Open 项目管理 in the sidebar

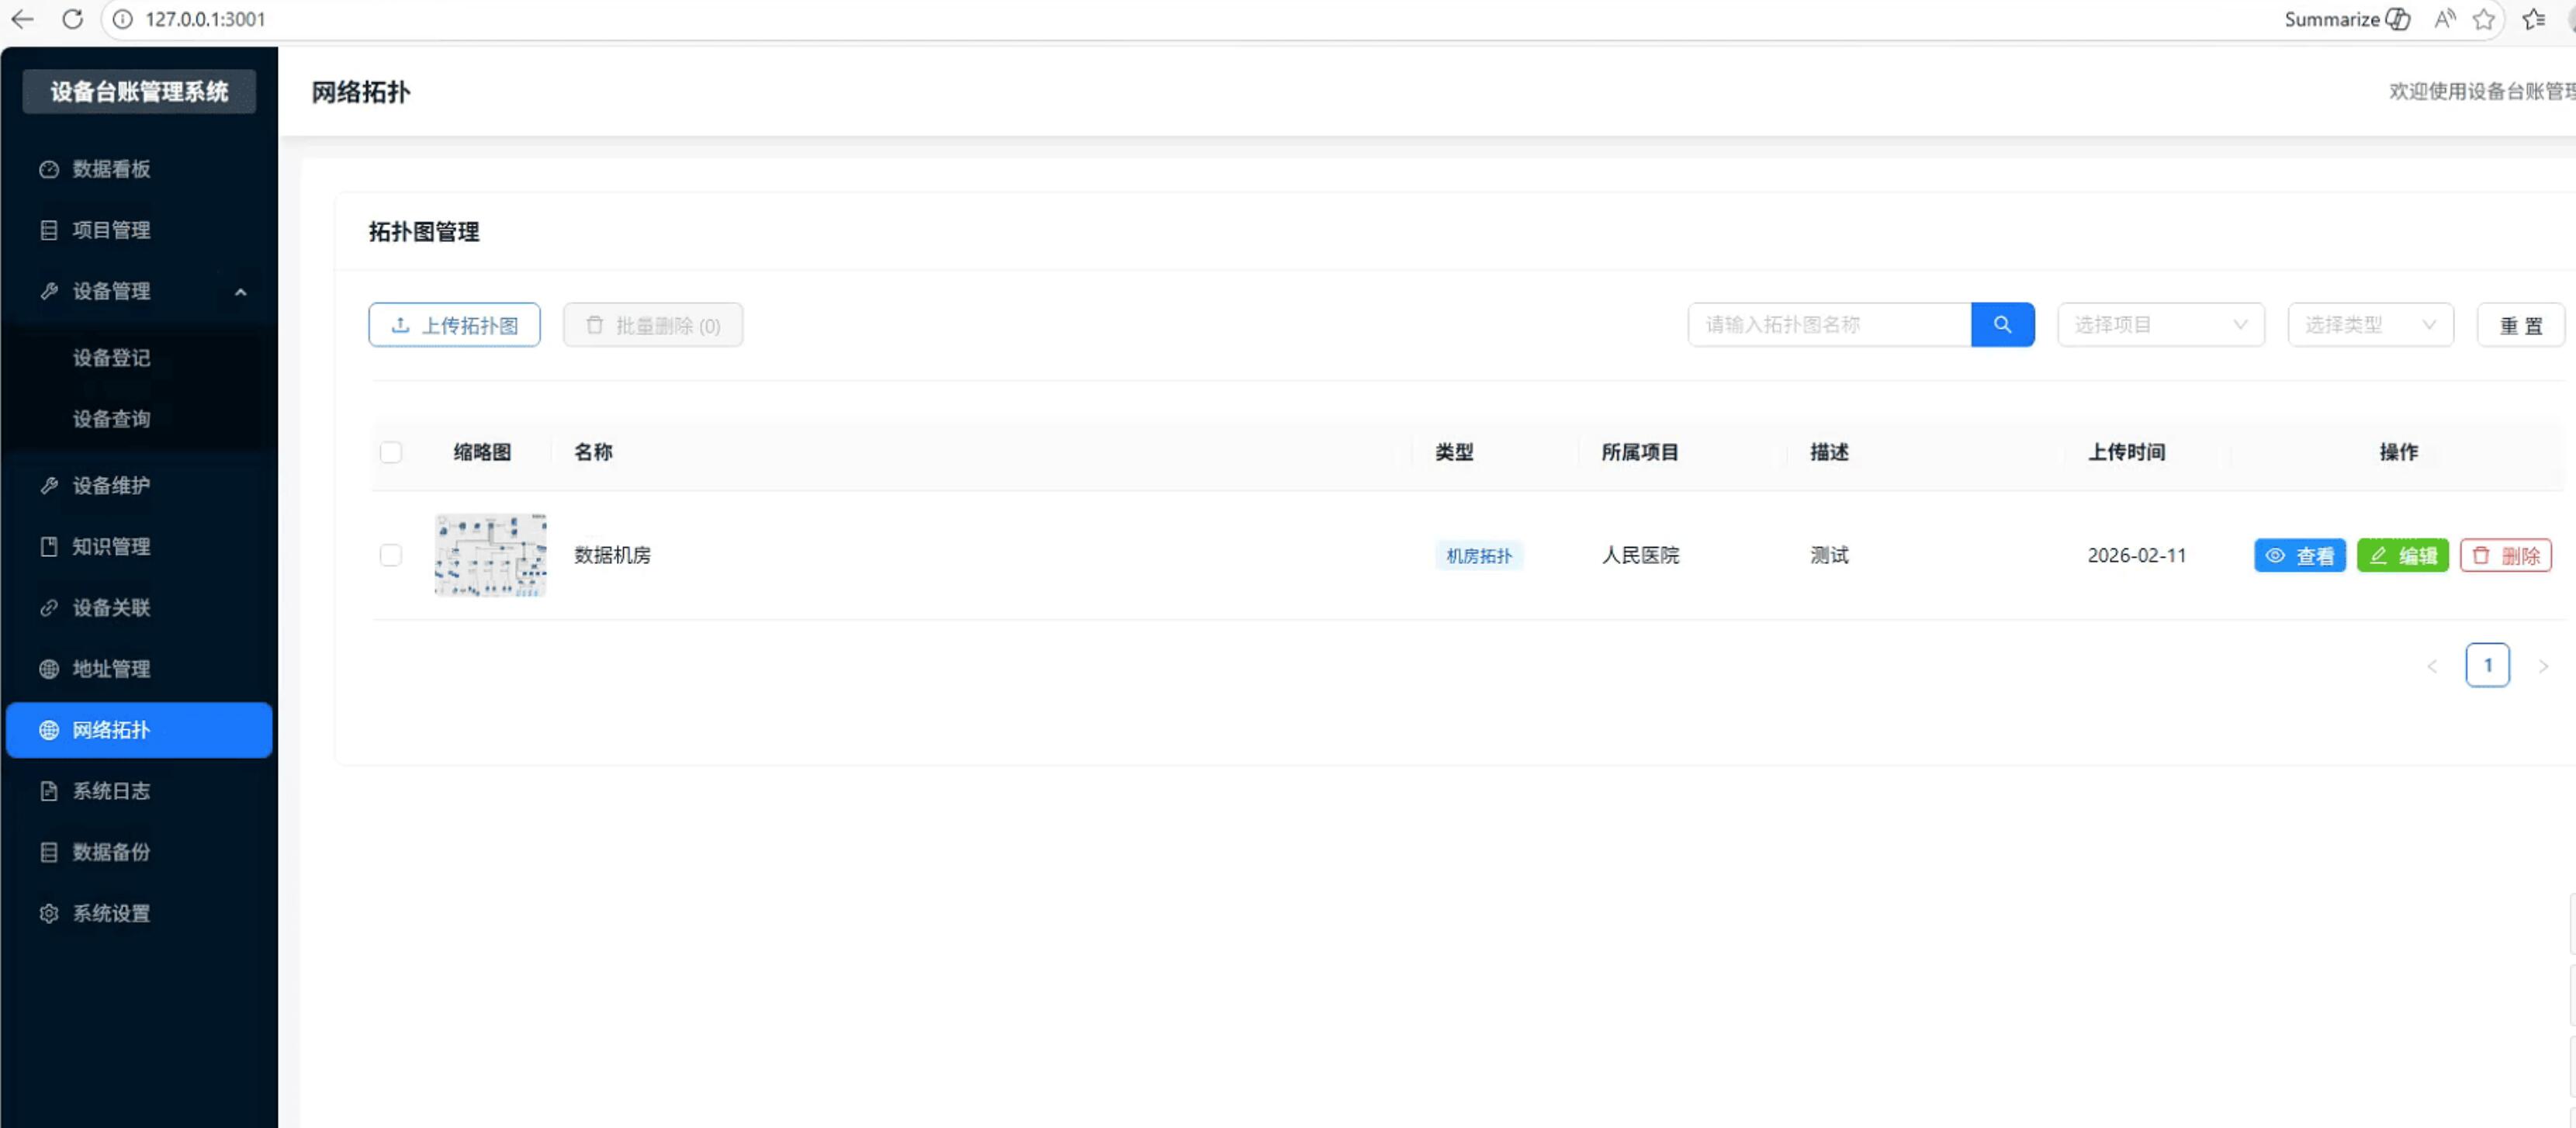pyautogui.click(x=139, y=230)
